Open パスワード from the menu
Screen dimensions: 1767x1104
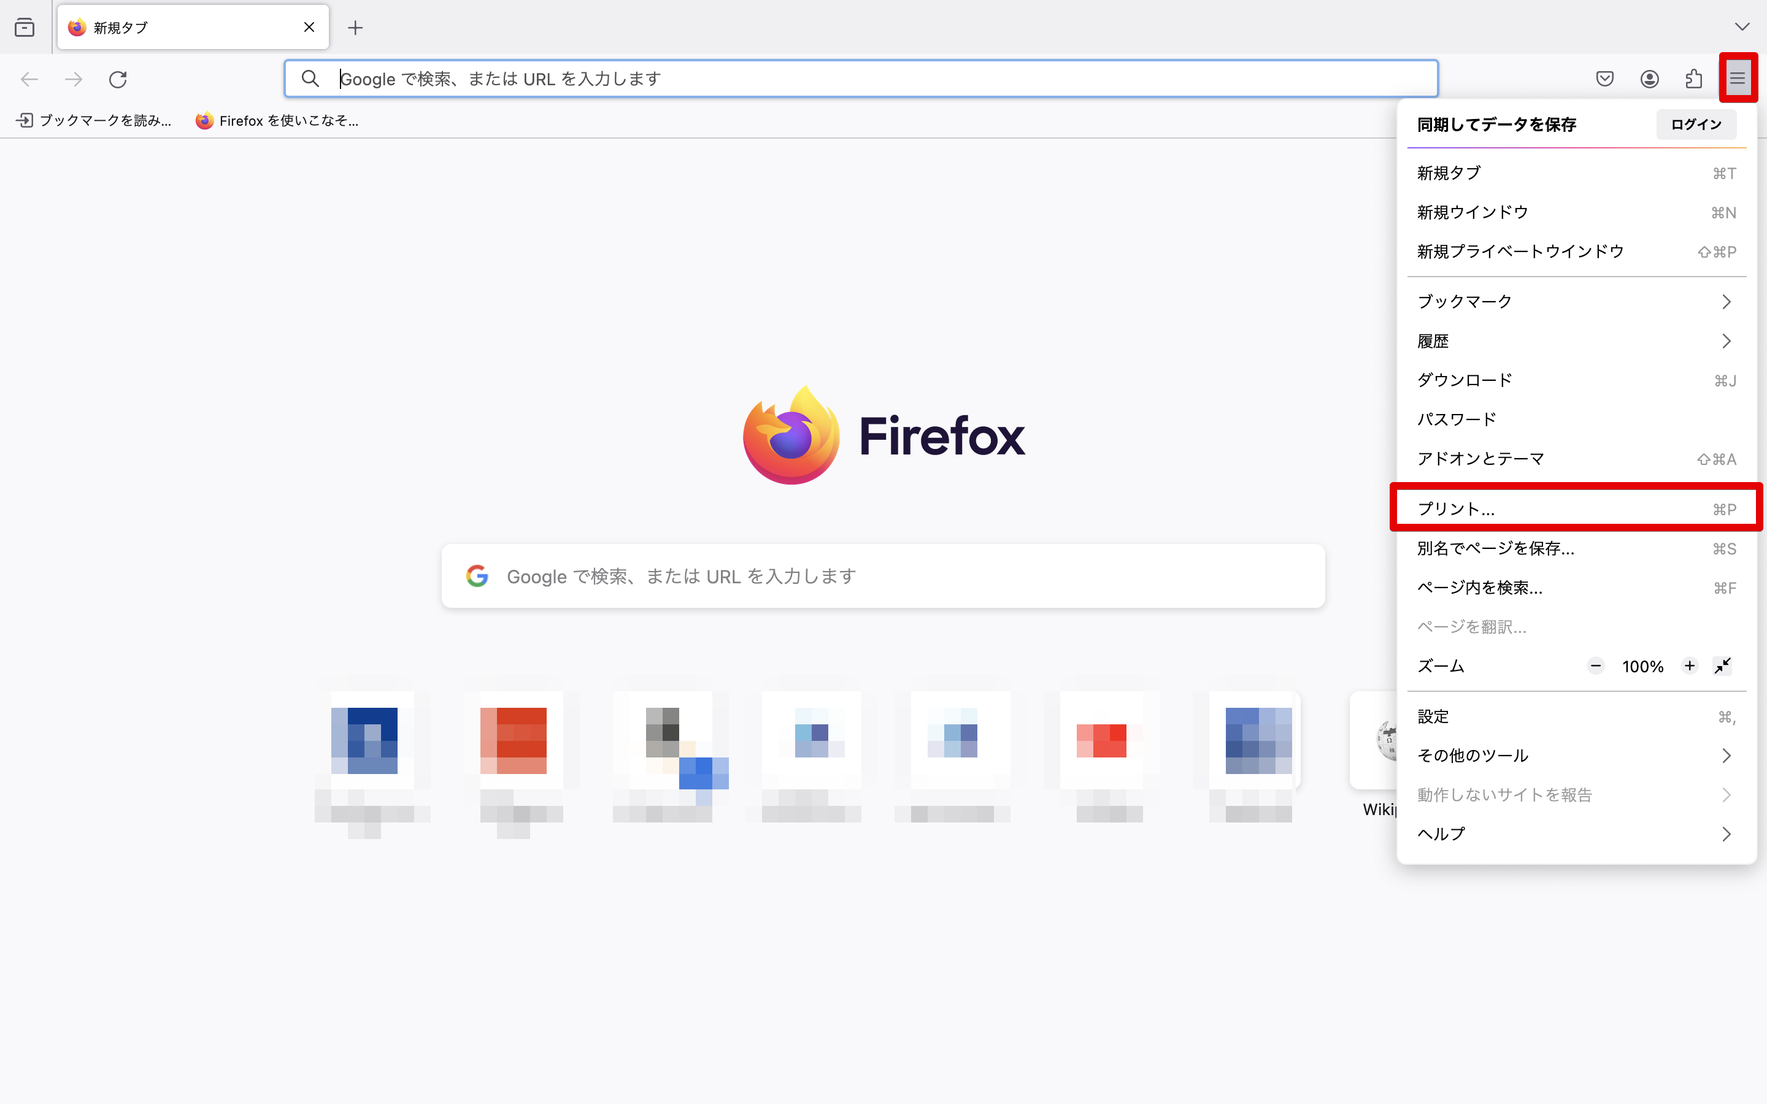(x=1576, y=420)
